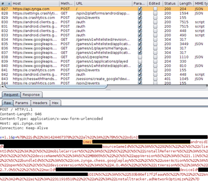
Task: Sort by the Length column header
Action: [185, 3]
